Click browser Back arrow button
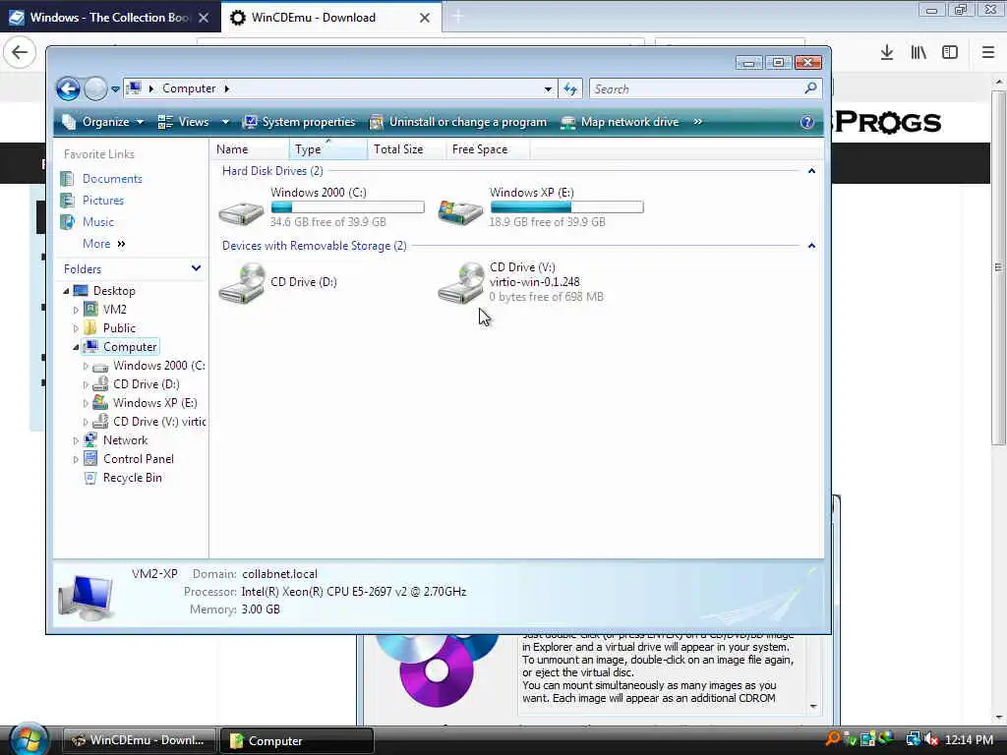The height and width of the screenshot is (755, 1007). point(20,52)
